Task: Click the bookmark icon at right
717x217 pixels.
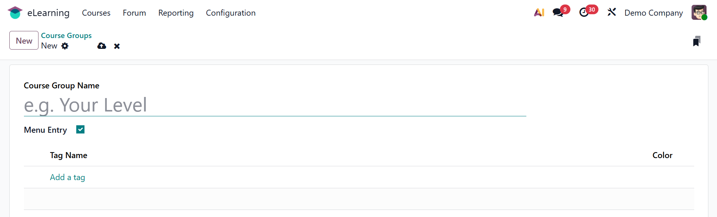Action: (696, 41)
